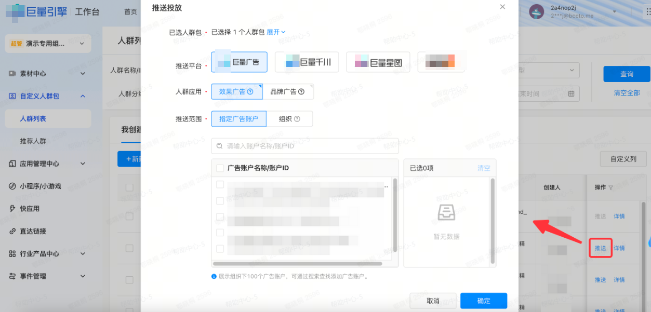The width and height of the screenshot is (651, 312).
Task: Open the type dropdown next to the 查询 button
Action: pos(549,70)
